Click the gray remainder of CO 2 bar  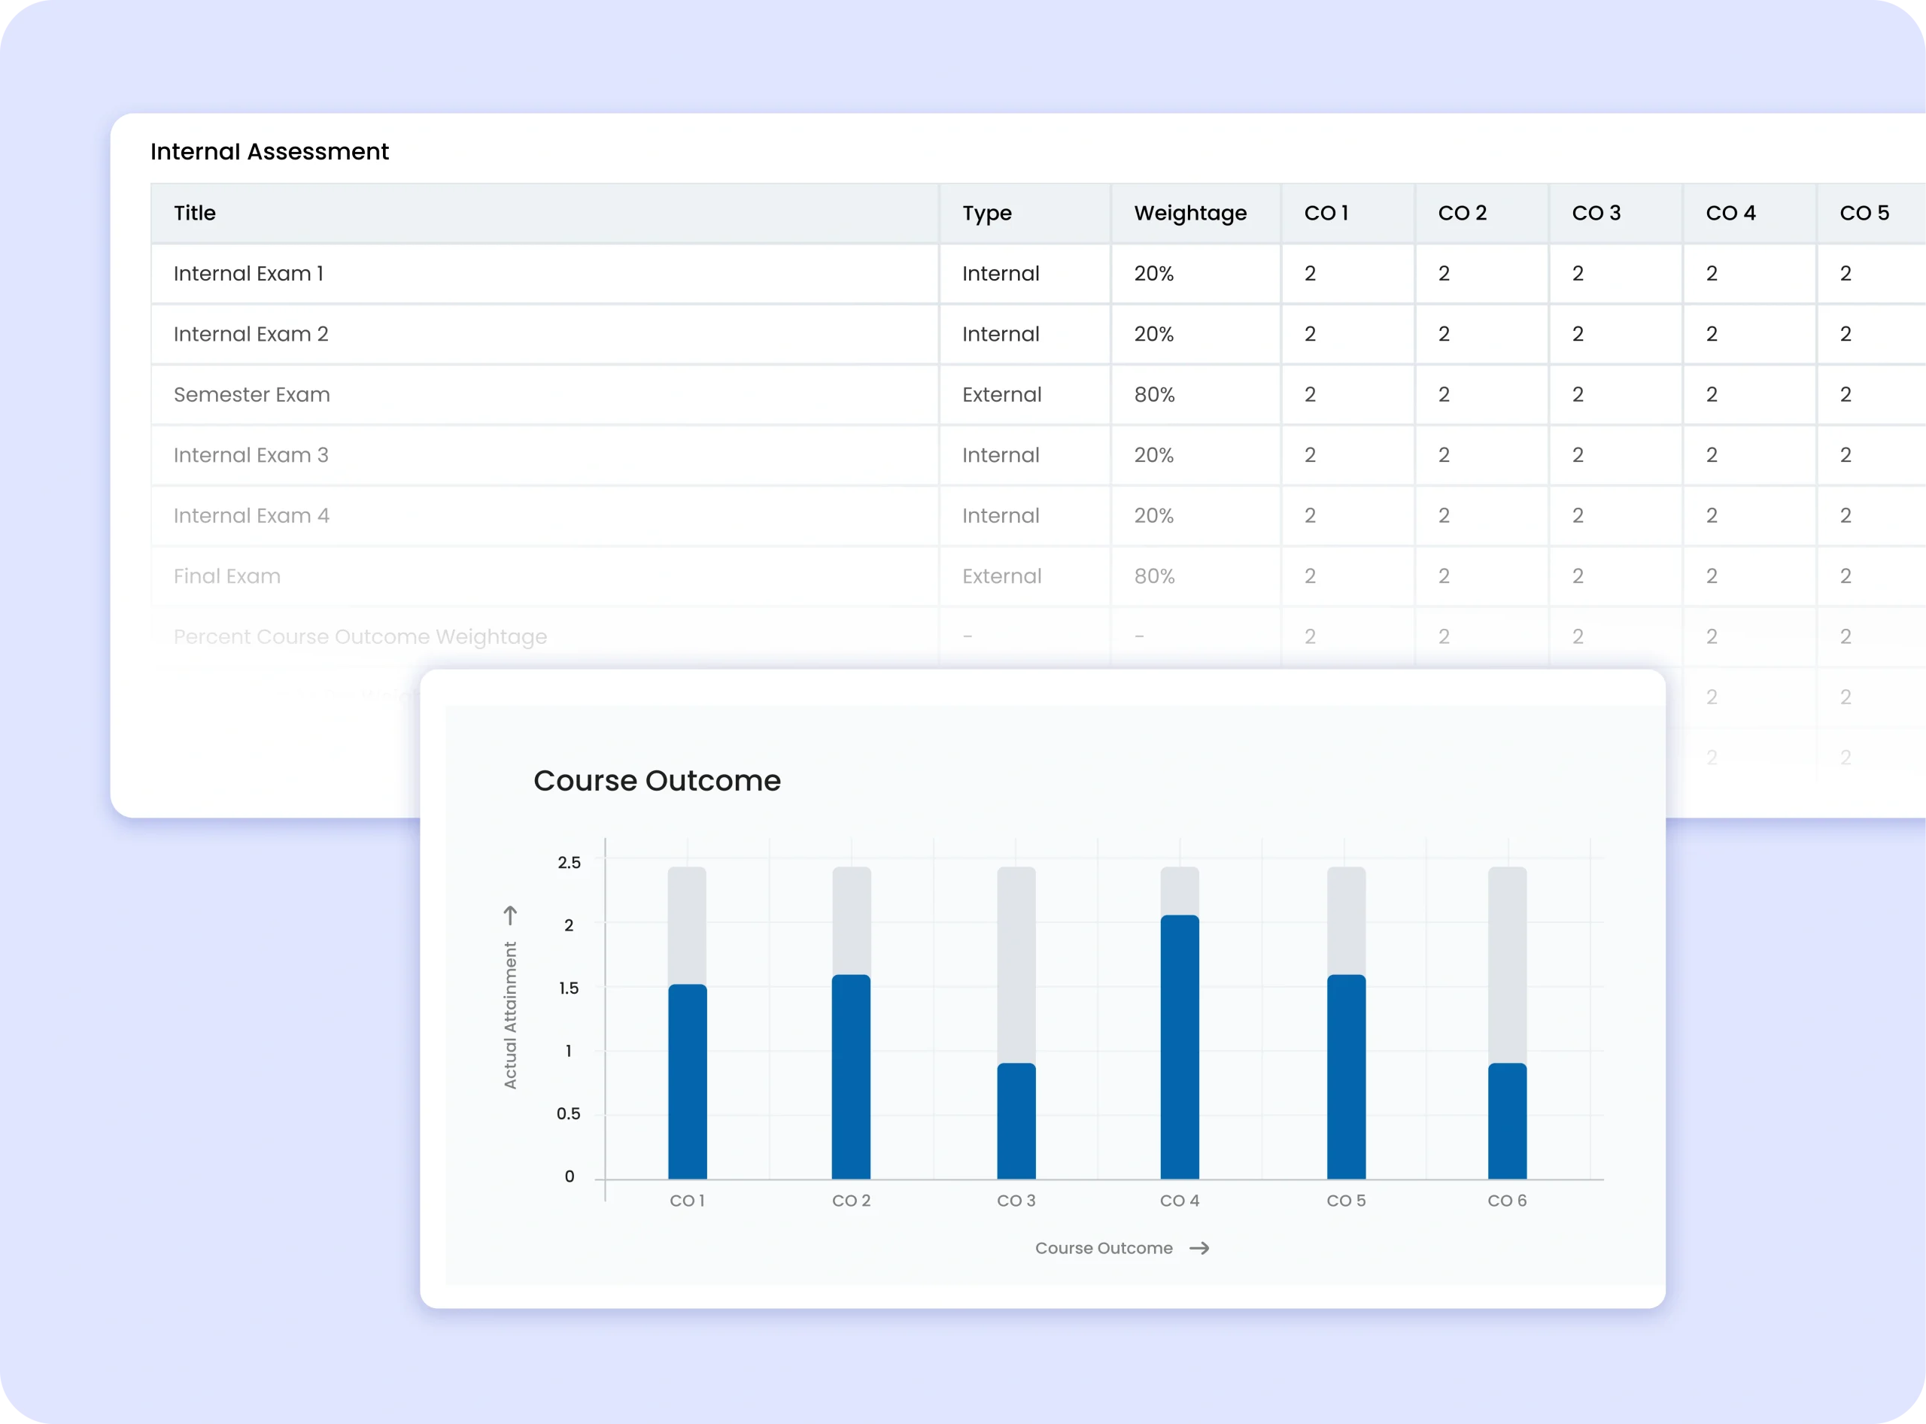click(851, 921)
